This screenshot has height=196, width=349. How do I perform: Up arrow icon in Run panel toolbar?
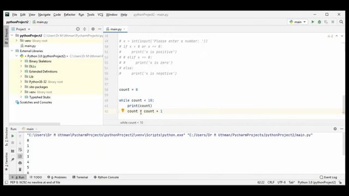(x=20, y=136)
